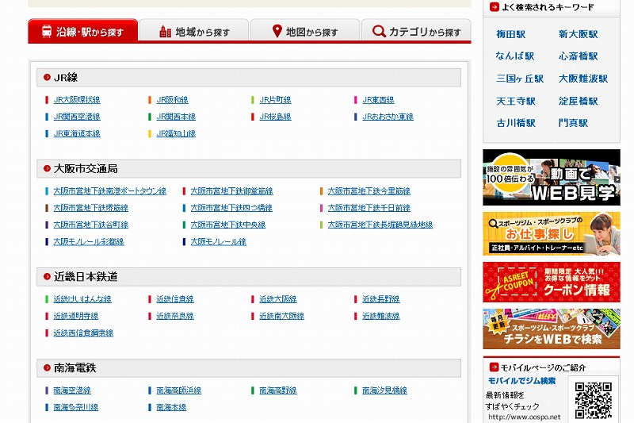Open 近鉄奈良線 link

click(175, 316)
